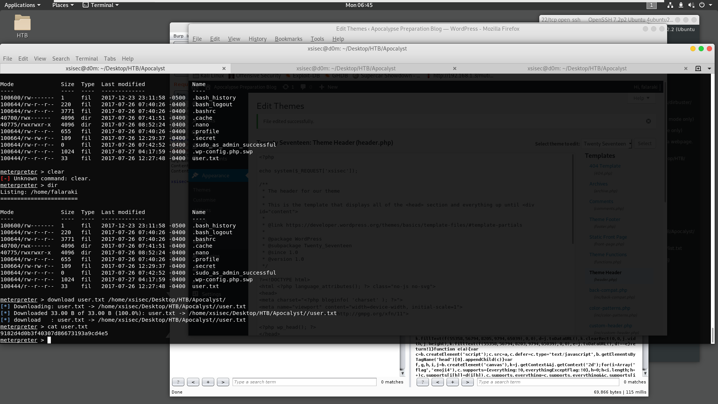Open Firefox Help menu
This screenshot has width=718, height=404.
tap(338, 39)
